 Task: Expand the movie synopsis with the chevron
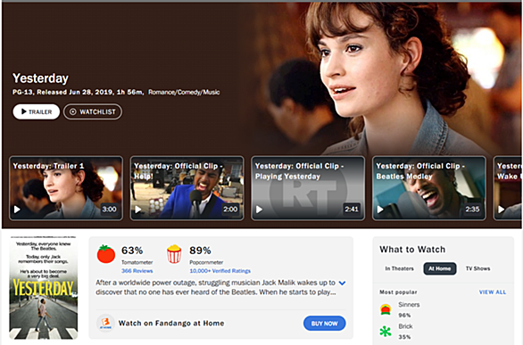point(342,283)
